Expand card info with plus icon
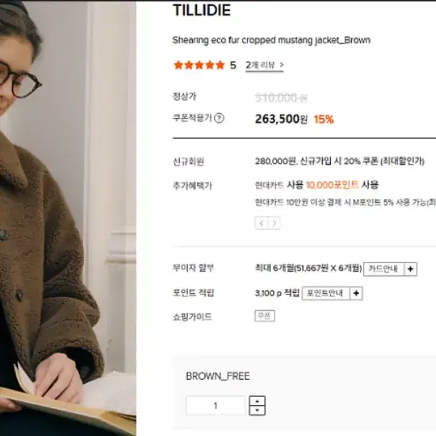This screenshot has width=436, height=436. [410, 269]
